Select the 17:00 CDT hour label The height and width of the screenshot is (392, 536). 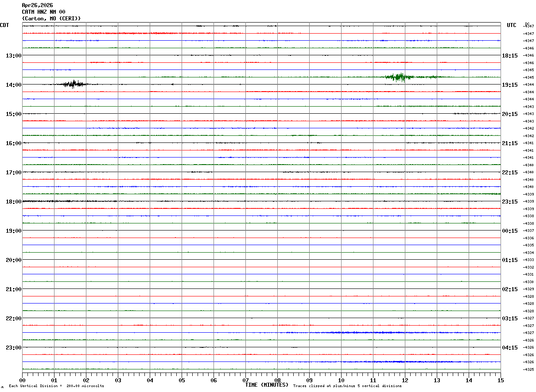click(x=13, y=172)
